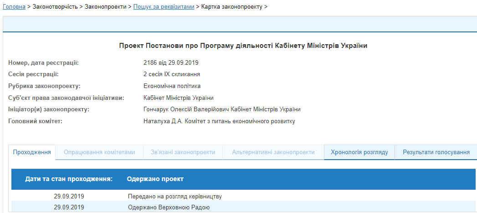
Task: Select the Одержано Верховною Радою row
Action: coord(169,208)
